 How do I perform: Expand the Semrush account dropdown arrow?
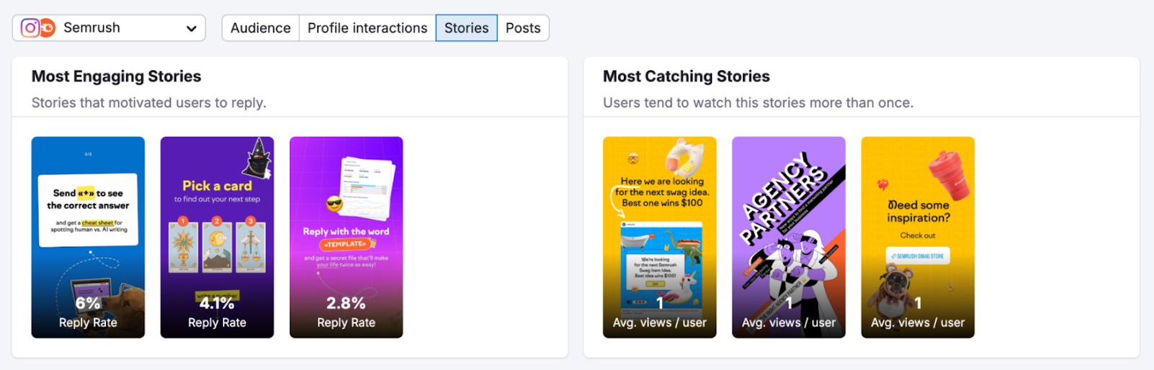[x=191, y=29]
